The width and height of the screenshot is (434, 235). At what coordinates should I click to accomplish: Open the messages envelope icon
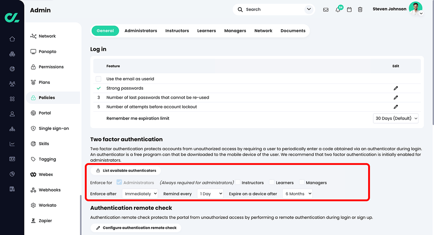(326, 10)
